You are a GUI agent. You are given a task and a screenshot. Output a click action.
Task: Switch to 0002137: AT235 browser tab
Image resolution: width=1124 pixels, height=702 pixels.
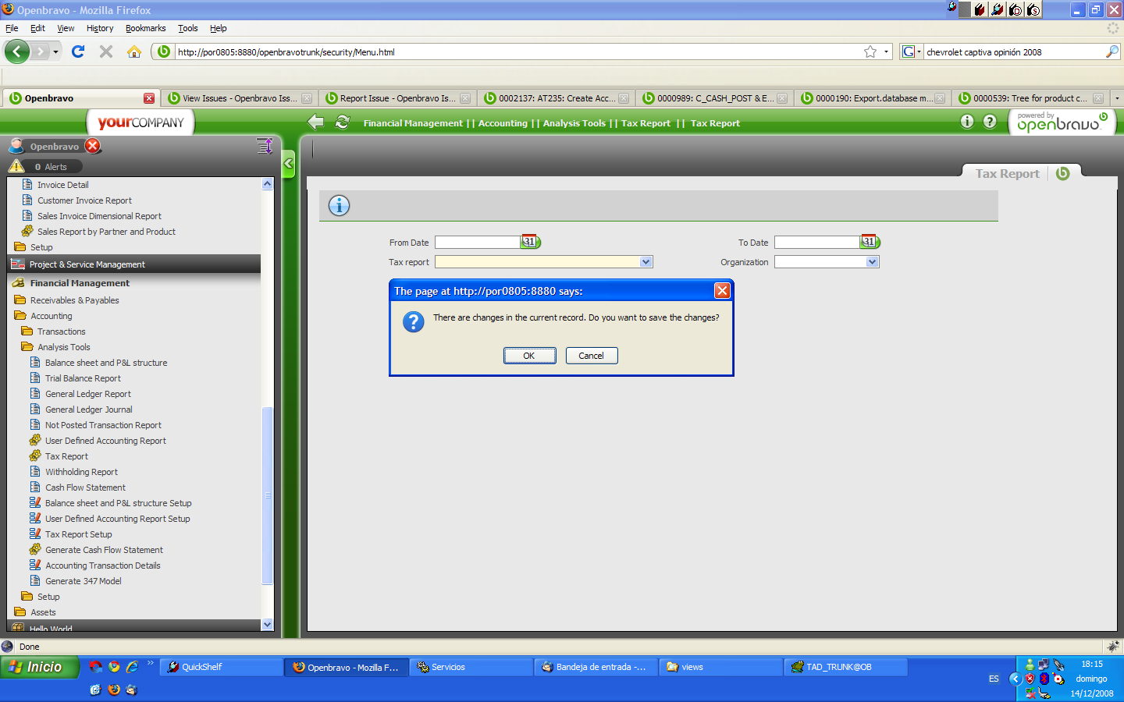[556, 98]
